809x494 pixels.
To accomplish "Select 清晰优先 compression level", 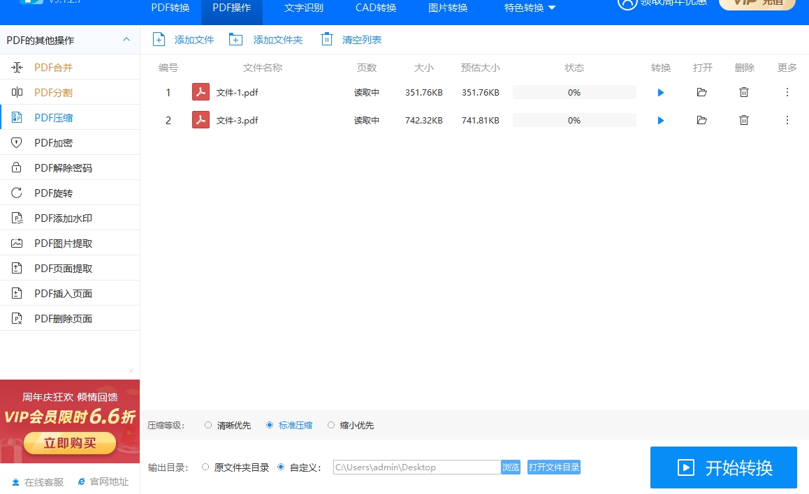I will (208, 425).
